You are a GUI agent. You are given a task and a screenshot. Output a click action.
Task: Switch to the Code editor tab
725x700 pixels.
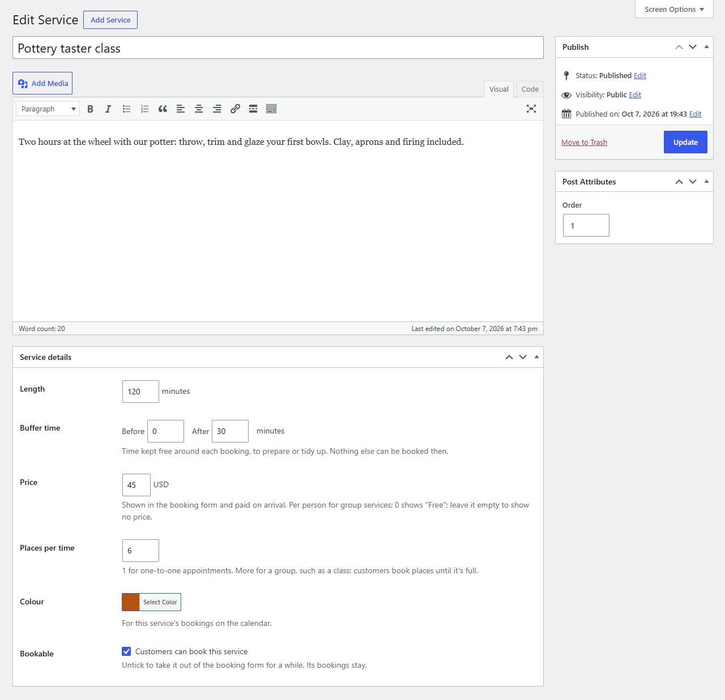click(x=530, y=89)
